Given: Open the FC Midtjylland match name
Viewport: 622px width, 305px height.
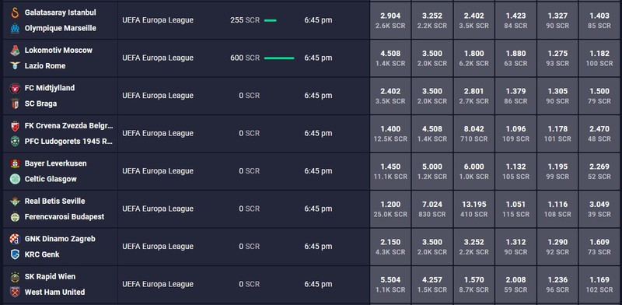Looking at the screenshot, I should click(50, 88).
